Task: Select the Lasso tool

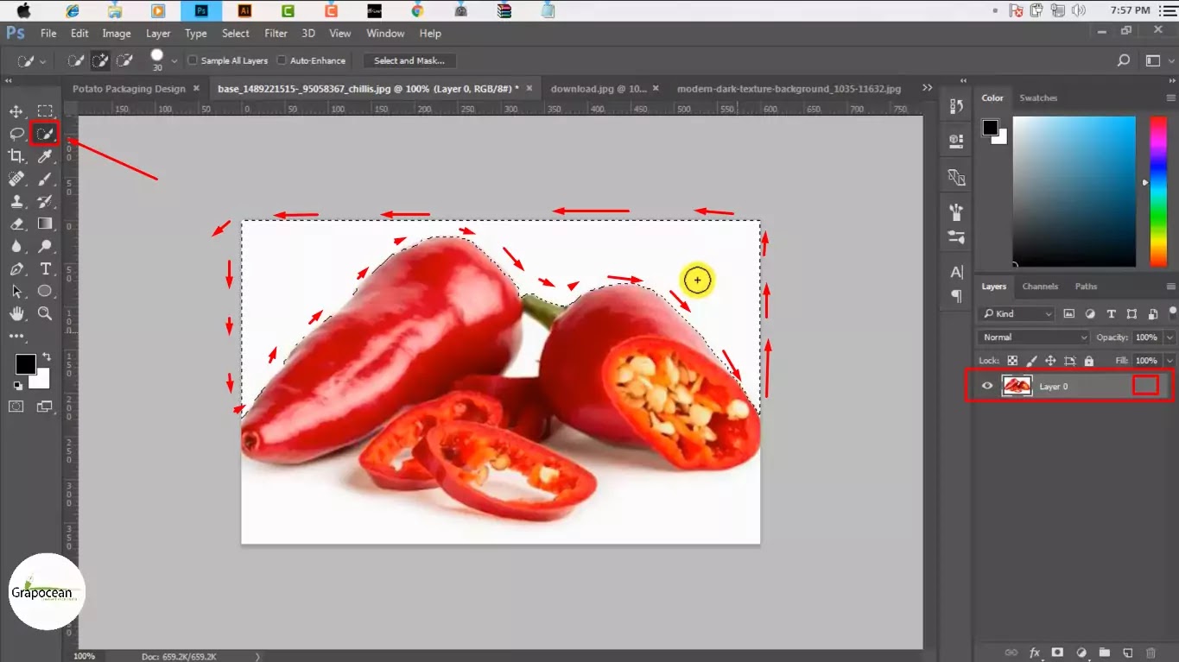Action: (x=15, y=134)
